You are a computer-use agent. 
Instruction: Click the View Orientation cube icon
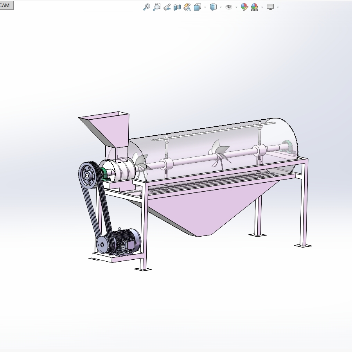(x=197, y=7)
